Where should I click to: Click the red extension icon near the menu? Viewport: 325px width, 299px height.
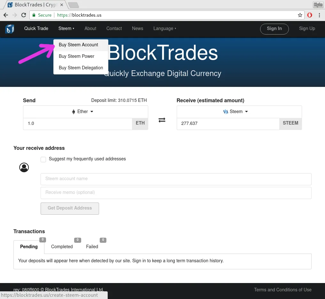pyautogui.click(x=309, y=15)
